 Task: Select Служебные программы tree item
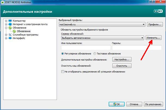point(26,35)
